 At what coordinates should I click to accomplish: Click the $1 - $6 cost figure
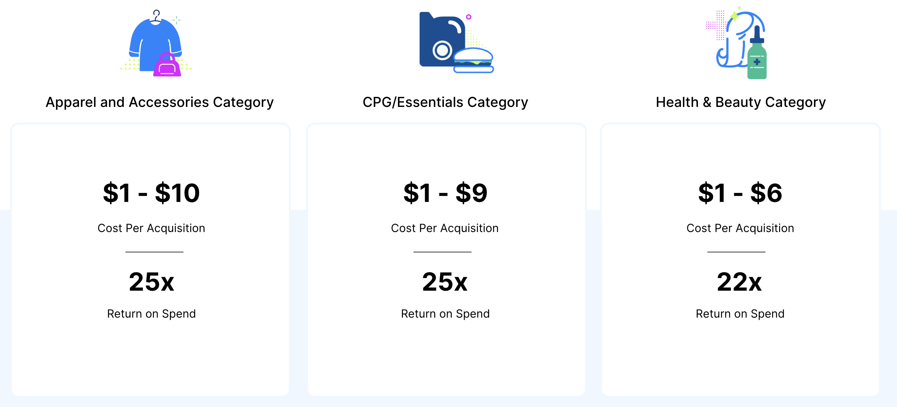point(740,193)
